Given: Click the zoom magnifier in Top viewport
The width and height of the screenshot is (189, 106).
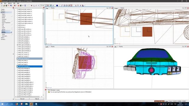Looking at the screenshot, I should 107,8.
